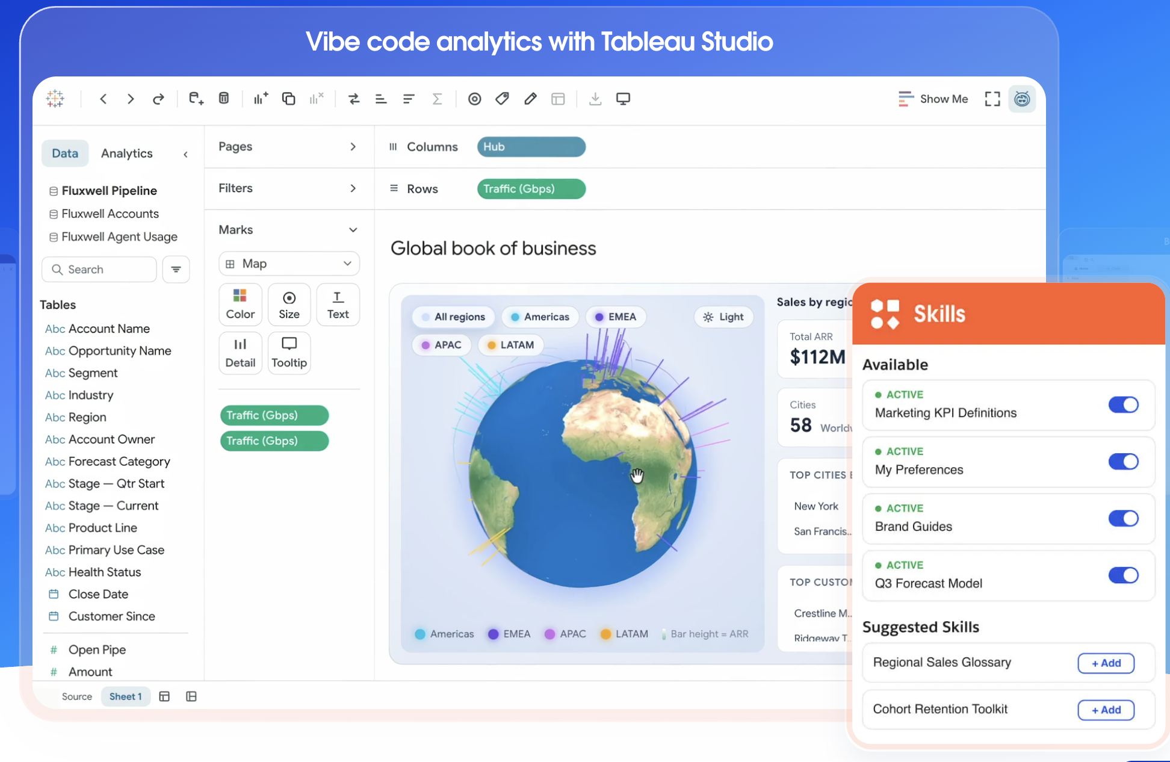
Task: Click the Size marks button
Action: (x=289, y=305)
